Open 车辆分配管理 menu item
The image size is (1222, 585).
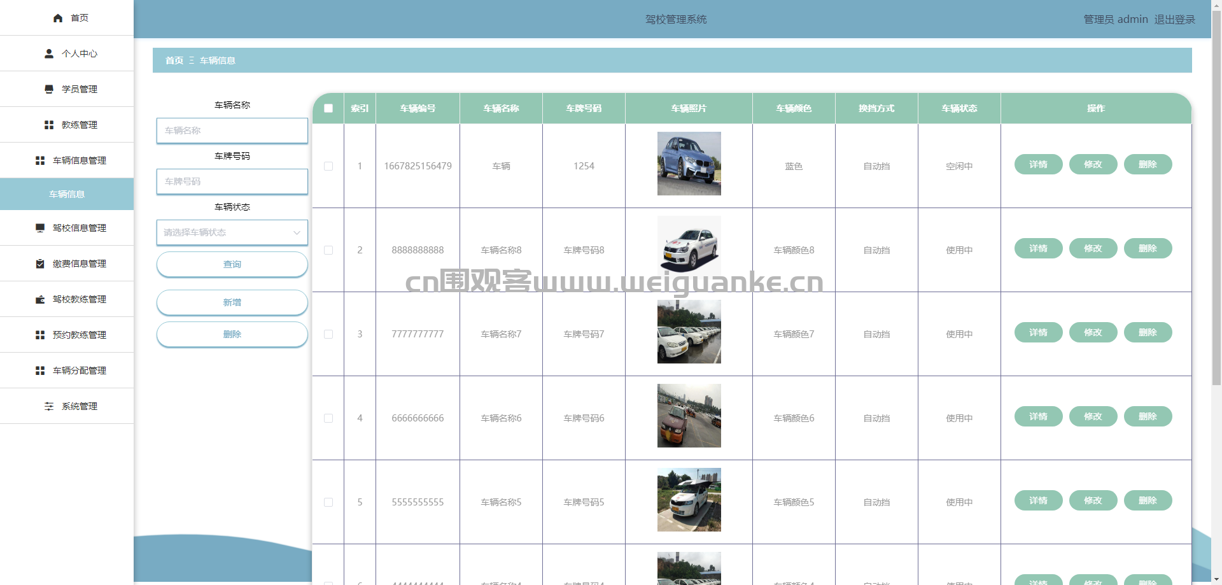67,370
